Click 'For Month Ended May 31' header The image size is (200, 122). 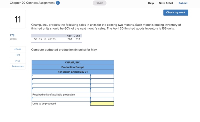tap(73, 72)
